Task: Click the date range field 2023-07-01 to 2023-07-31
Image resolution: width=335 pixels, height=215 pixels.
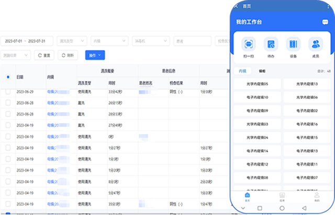Action: pyautogui.click(x=26, y=40)
